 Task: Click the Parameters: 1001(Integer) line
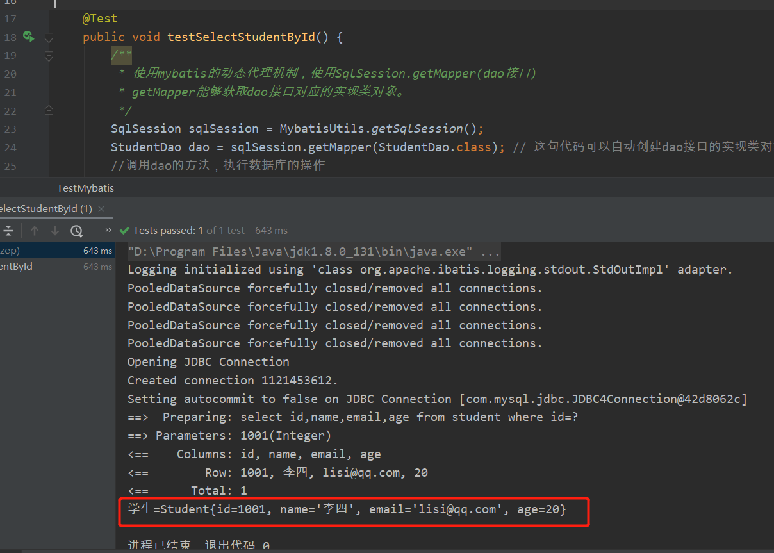pyautogui.click(x=229, y=436)
